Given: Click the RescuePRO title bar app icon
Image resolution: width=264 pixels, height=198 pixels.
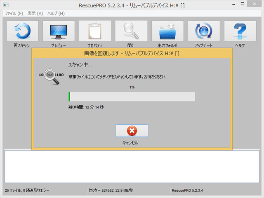Looking at the screenshot, I should coord(6,5).
